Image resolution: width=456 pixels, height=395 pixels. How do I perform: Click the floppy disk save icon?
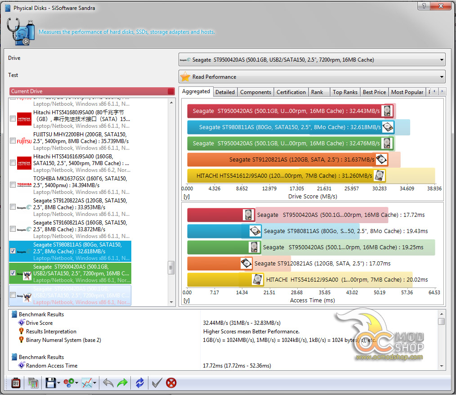click(51, 383)
